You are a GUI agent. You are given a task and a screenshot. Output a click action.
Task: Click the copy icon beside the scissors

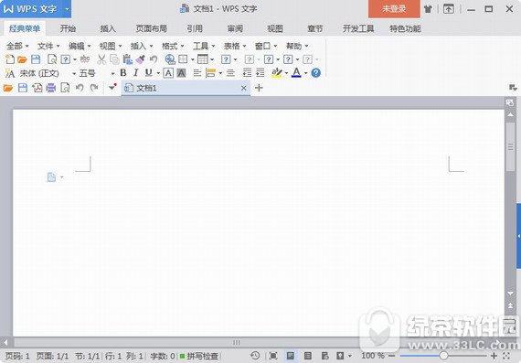coord(114,59)
